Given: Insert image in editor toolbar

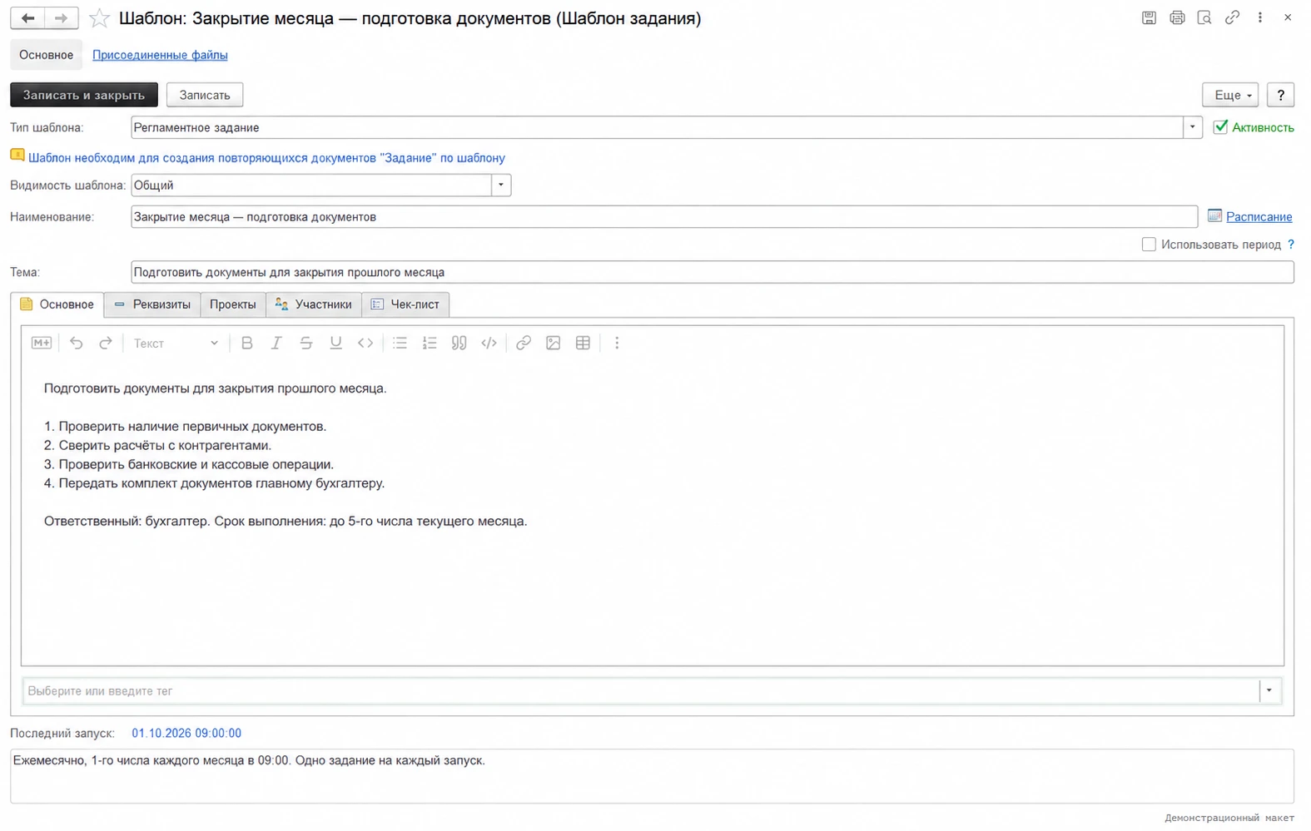Looking at the screenshot, I should (x=554, y=343).
